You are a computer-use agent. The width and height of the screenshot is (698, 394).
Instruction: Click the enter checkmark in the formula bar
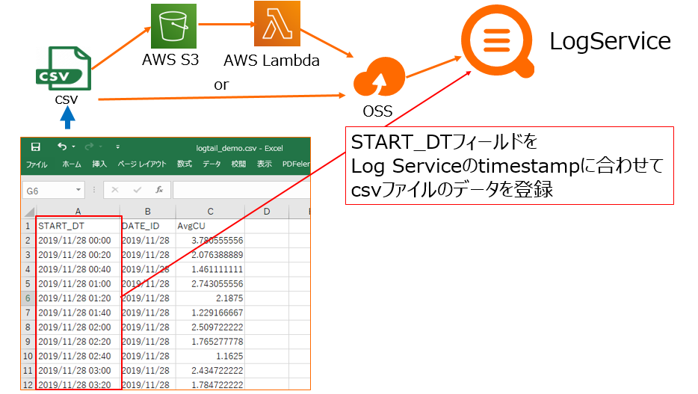click(137, 190)
